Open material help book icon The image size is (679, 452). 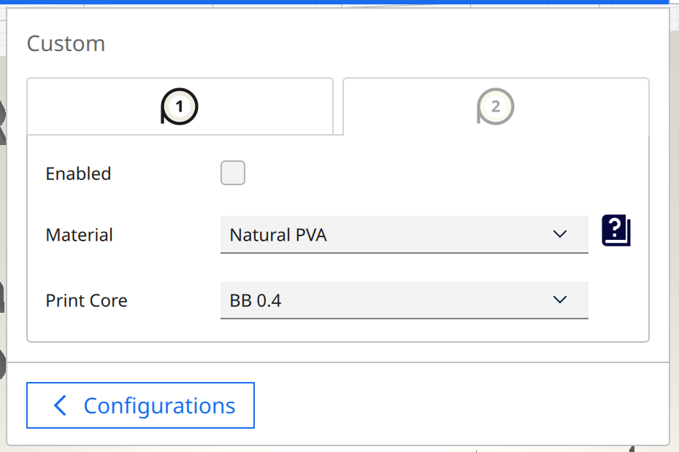pyautogui.click(x=616, y=231)
